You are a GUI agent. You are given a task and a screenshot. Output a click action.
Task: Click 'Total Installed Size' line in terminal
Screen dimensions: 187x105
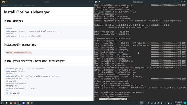point(112,34)
